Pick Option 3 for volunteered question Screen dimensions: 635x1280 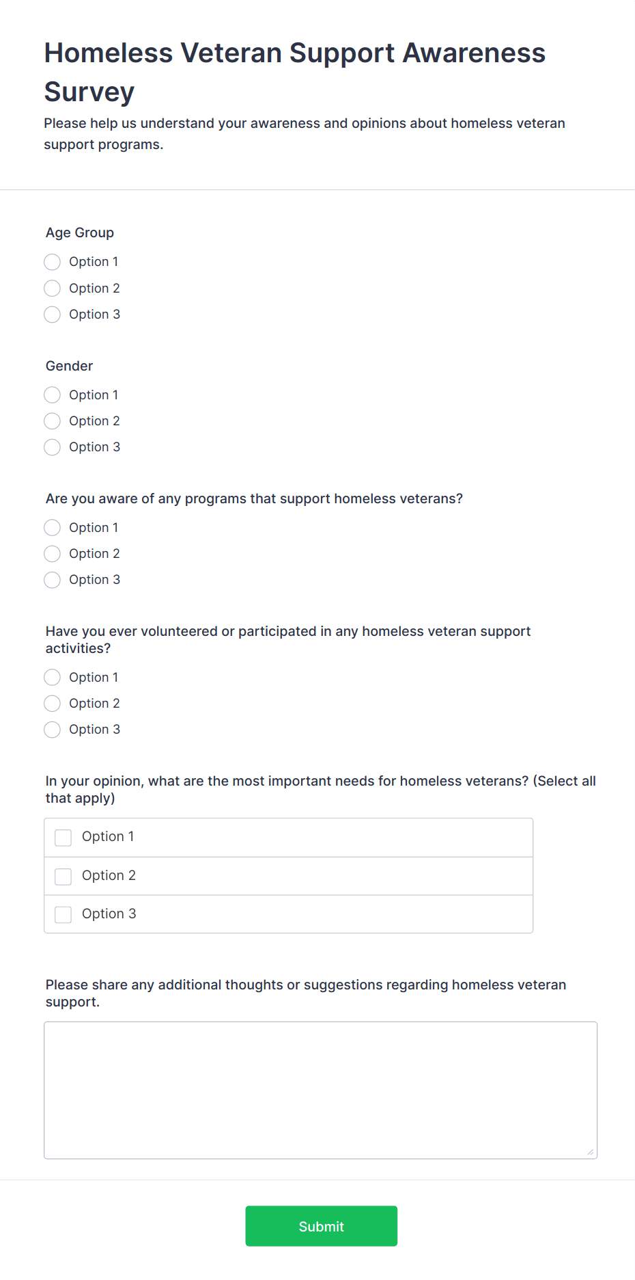click(x=52, y=730)
